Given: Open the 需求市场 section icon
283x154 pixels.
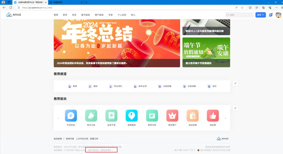Looking at the screenshot, I should tap(152, 116).
